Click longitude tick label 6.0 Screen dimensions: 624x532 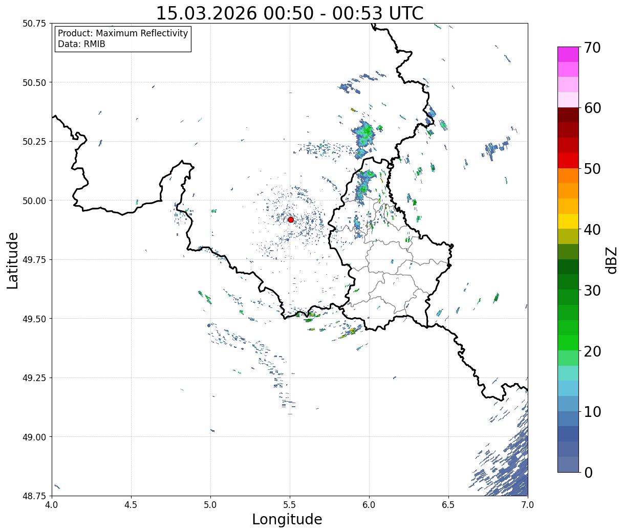[369, 505]
